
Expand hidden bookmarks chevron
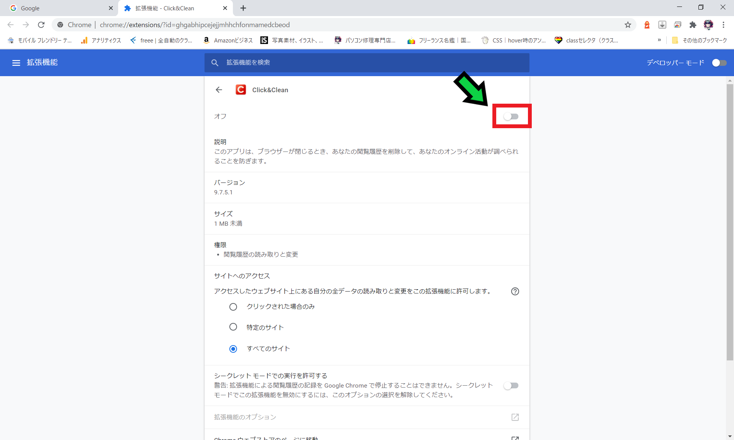point(659,40)
